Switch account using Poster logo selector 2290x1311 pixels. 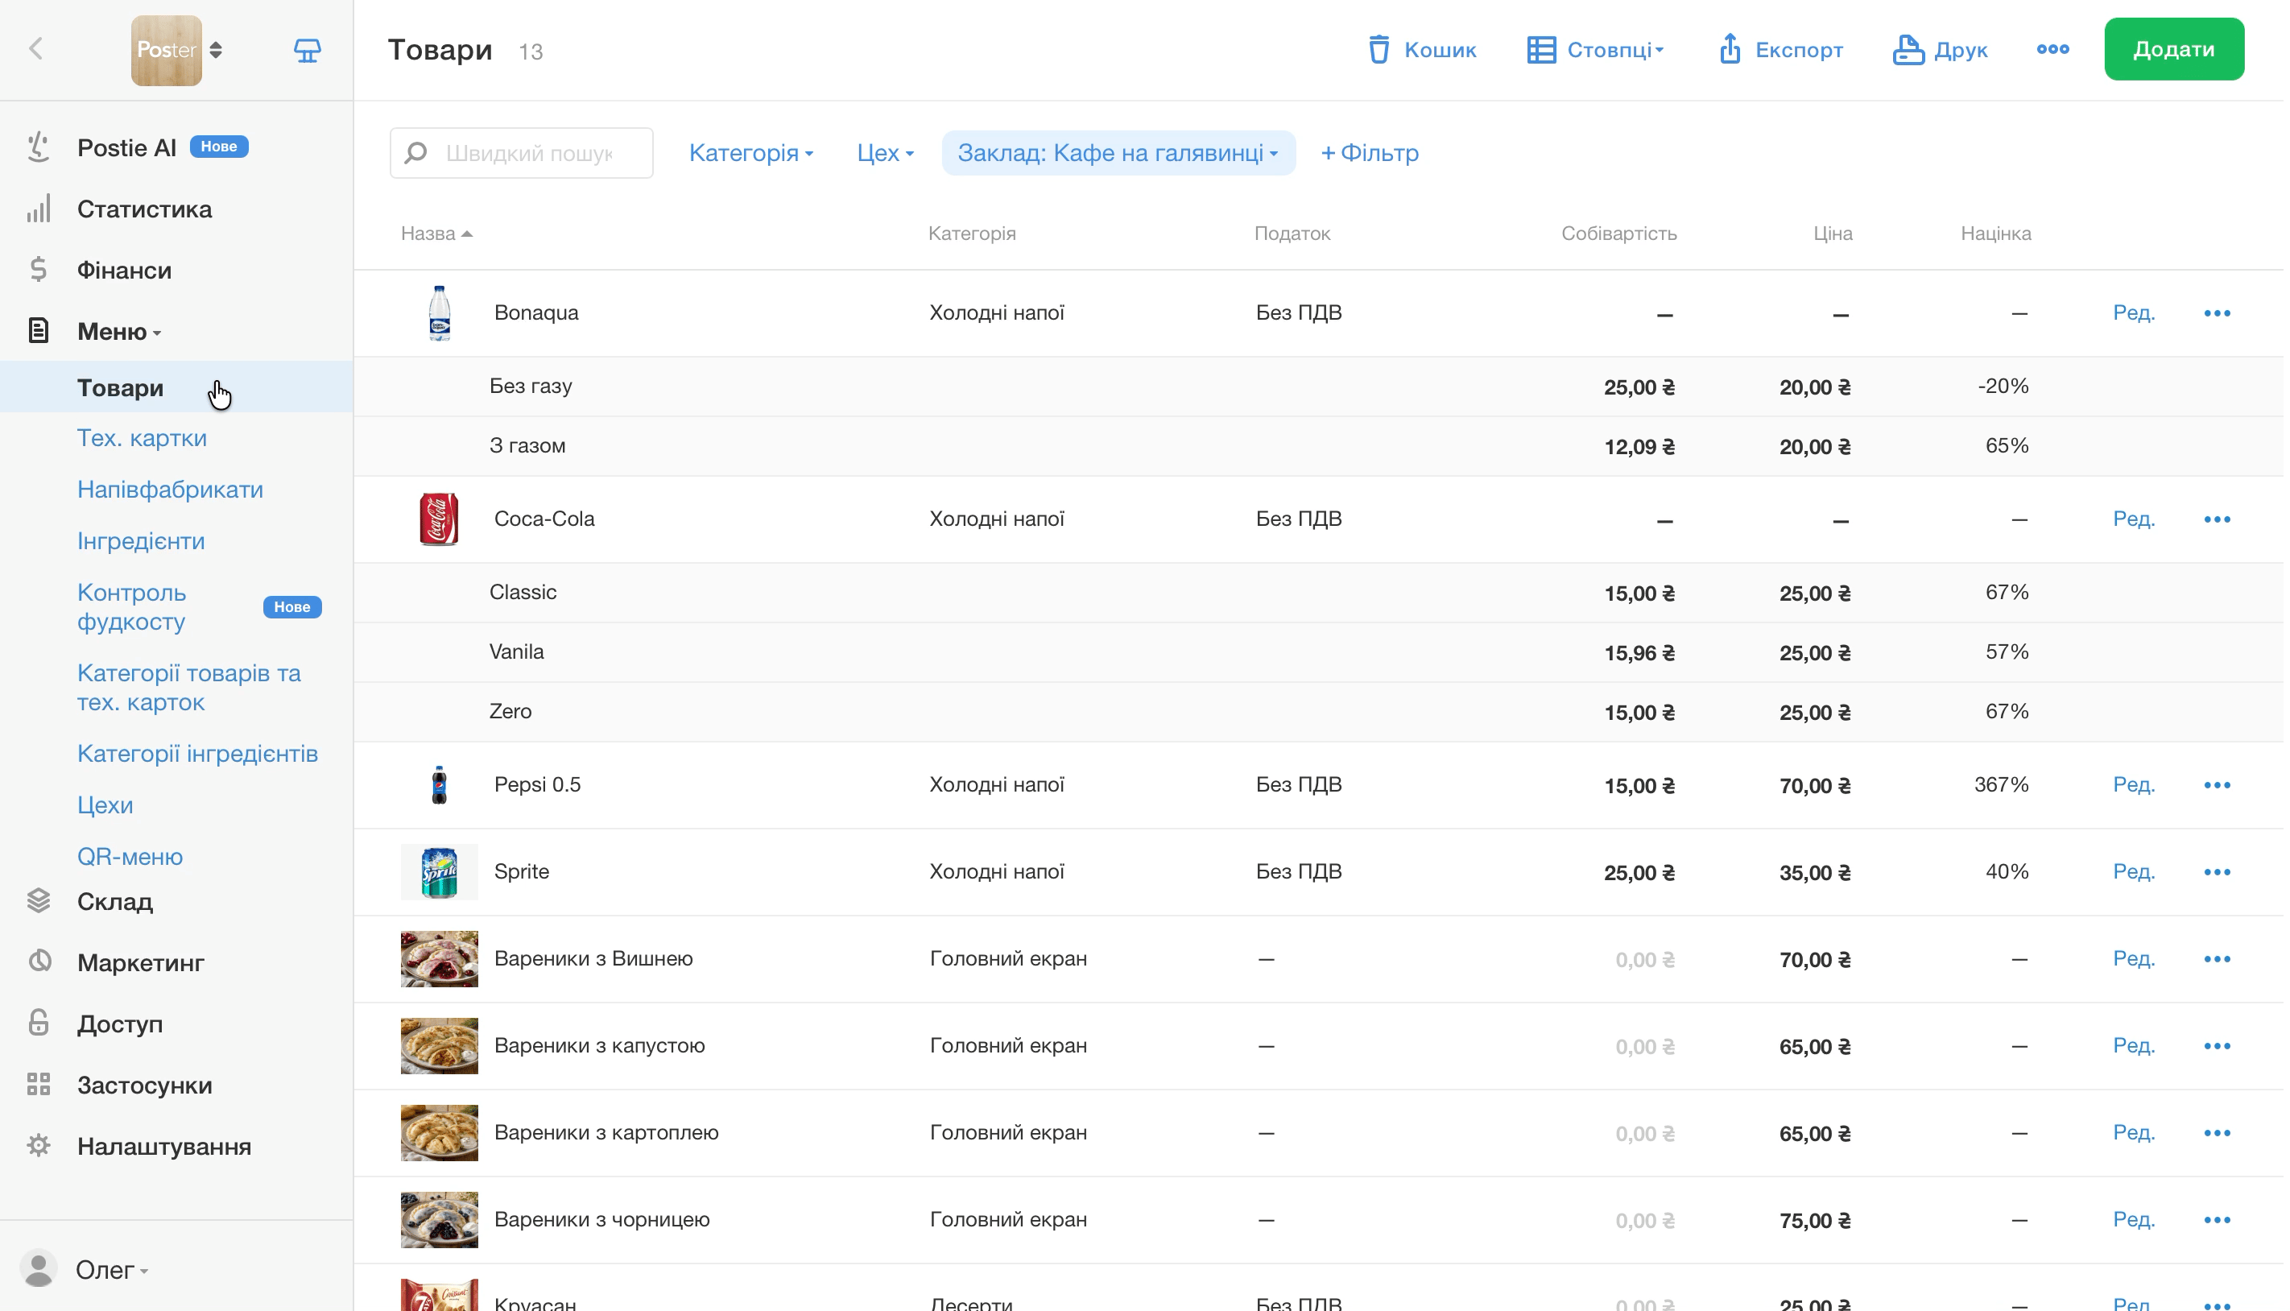tap(178, 51)
